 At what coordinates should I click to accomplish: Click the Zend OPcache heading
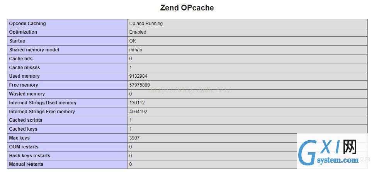pos(187,8)
